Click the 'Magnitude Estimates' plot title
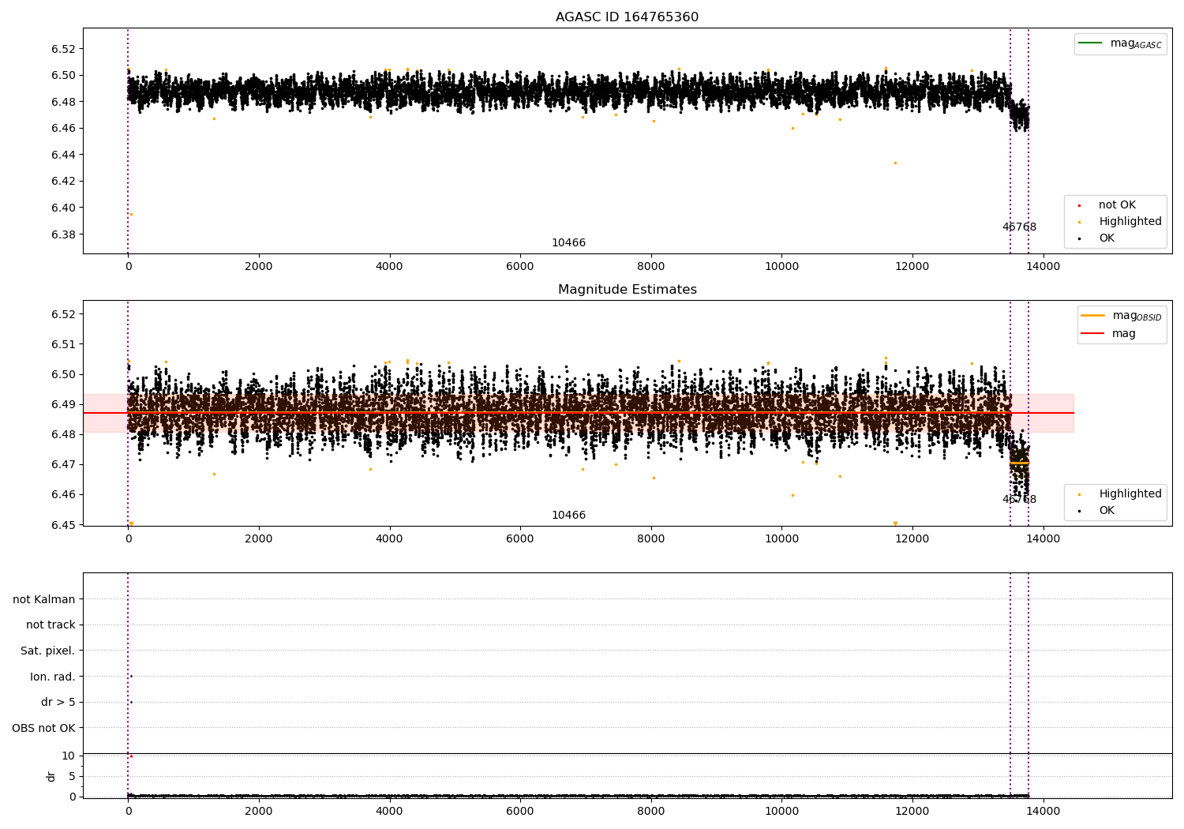Viewport: 1184px width, 829px height. [627, 290]
